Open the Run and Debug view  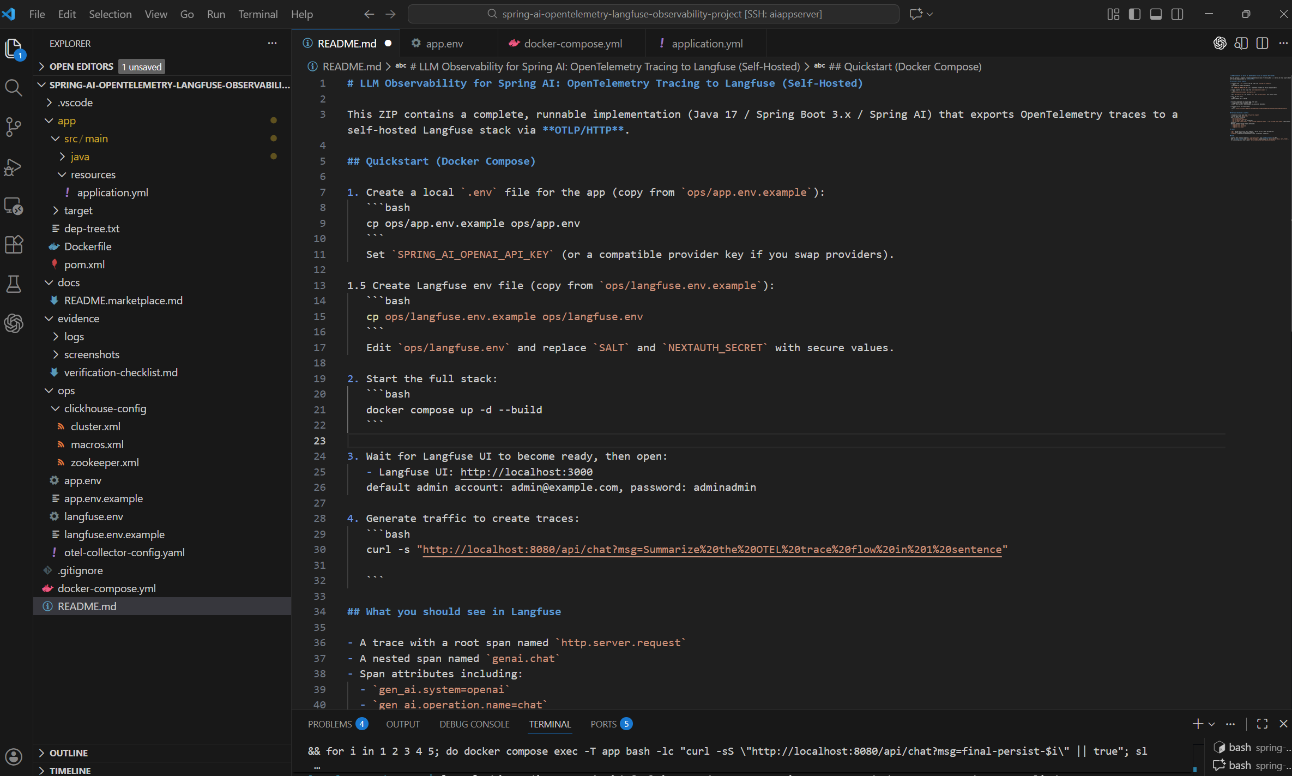pyautogui.click(x=14, y=167)
